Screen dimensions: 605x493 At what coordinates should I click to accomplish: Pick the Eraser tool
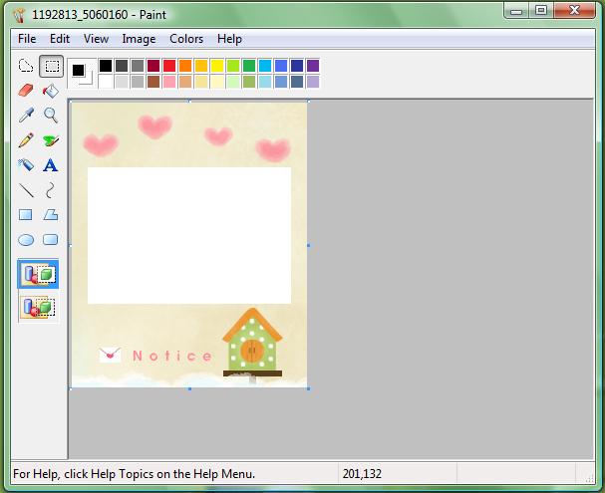pos(26,91)
